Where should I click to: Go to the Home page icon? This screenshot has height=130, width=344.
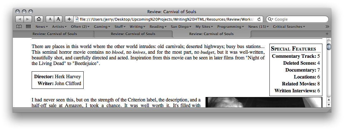tap(39, 19)
